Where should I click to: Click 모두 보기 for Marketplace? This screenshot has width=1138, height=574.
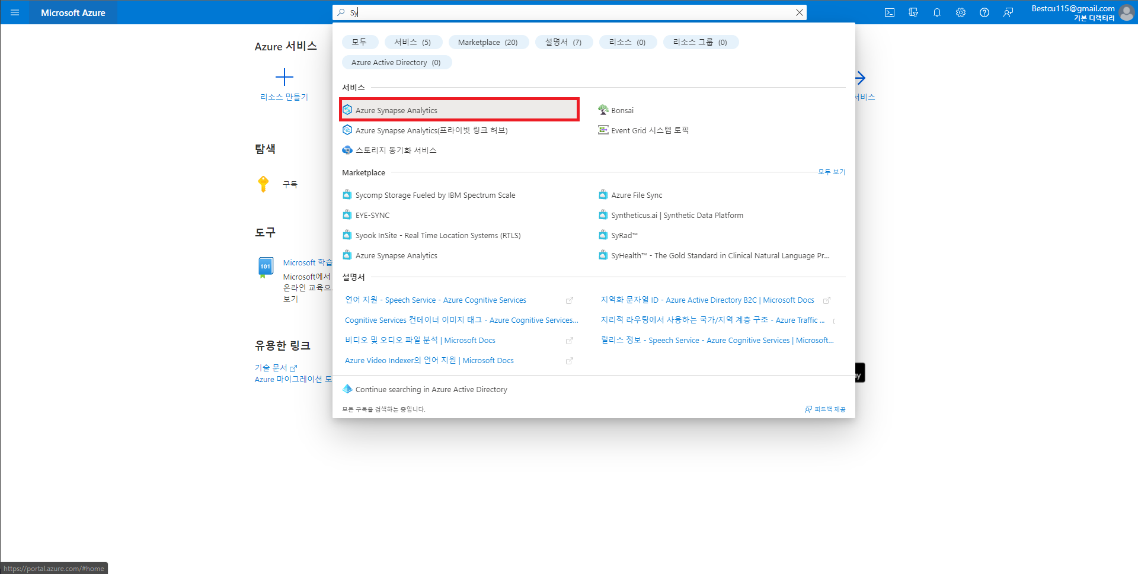click(832, 172)
